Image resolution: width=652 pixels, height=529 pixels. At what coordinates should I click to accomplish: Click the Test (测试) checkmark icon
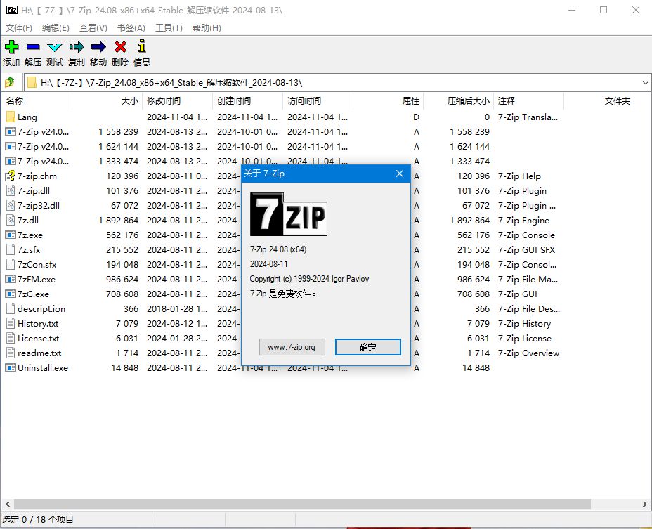pyautogui.click(x=55, y=47)
